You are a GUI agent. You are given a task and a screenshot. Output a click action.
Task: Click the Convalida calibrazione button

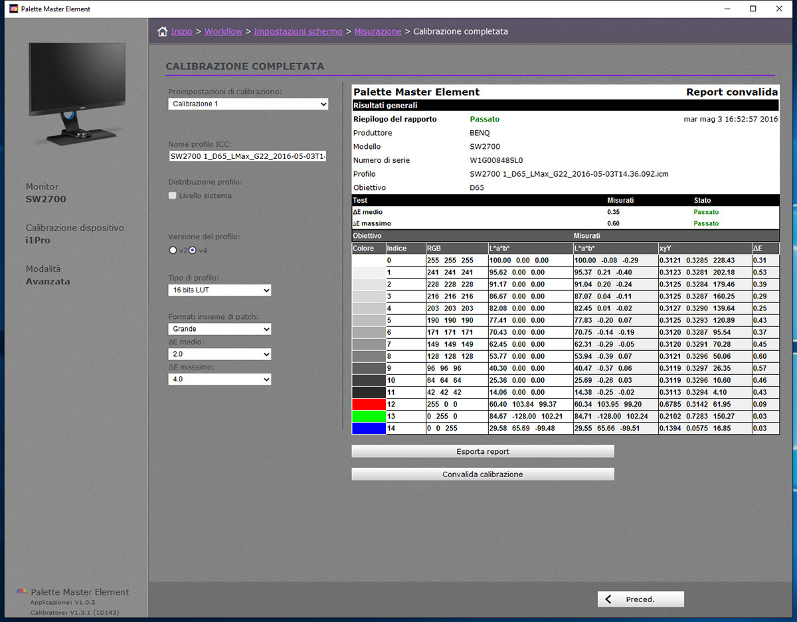[482, 474]
